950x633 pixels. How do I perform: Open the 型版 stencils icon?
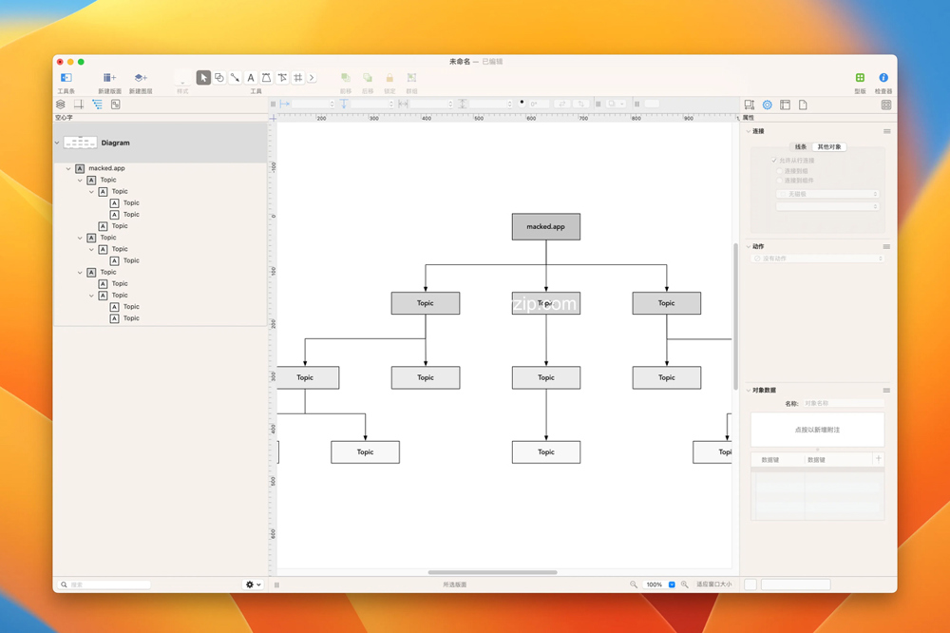[x=860, y=78]
